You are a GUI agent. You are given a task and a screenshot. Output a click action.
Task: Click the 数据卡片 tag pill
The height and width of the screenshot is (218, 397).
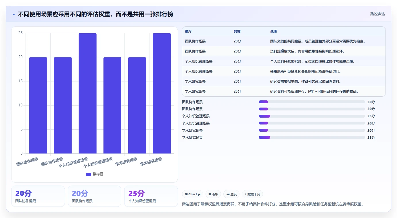pos(252,194)
